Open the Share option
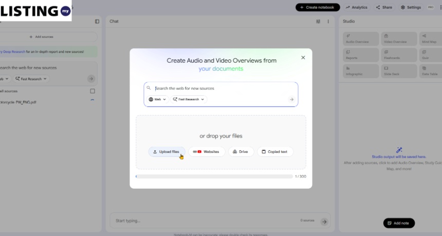The width and height of the screenshot is (442, 236). 384,7
